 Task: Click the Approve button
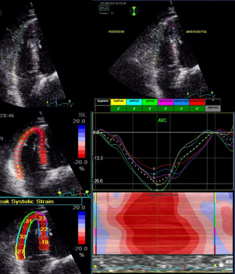click(x=213, y=108)
